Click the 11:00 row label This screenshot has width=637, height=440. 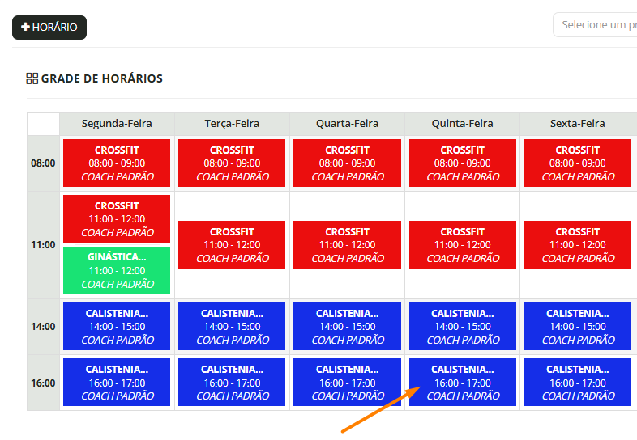[x=43, y=245]
